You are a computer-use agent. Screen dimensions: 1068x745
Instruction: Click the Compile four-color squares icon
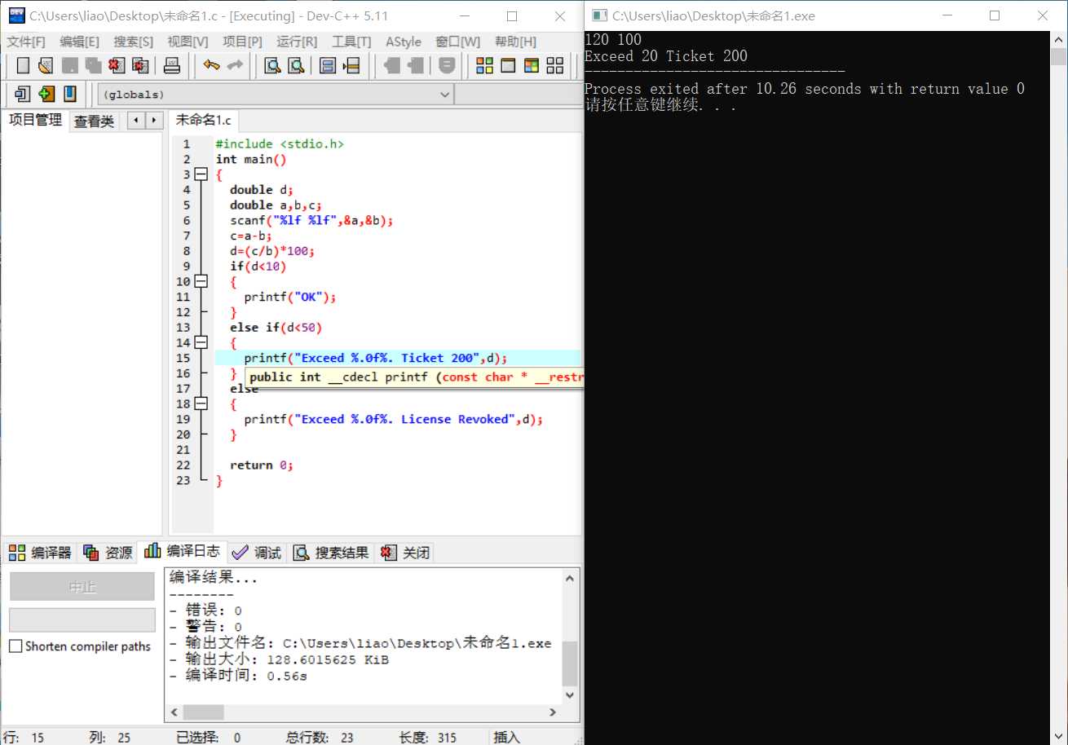click(484, 65)
